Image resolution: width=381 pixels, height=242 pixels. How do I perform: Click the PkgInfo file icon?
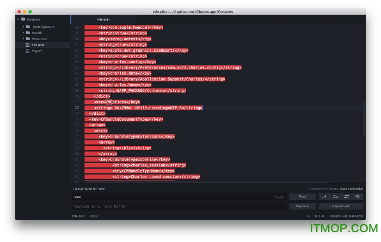[x=28, y=51]
